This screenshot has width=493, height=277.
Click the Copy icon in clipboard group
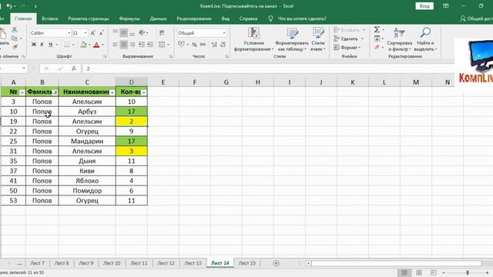[x=15, y=38]
